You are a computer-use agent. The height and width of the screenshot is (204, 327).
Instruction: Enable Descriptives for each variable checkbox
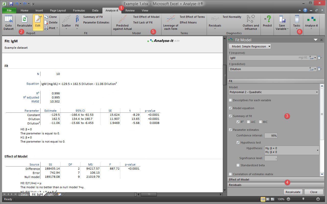pyautogui.click(x=231, y=100)
